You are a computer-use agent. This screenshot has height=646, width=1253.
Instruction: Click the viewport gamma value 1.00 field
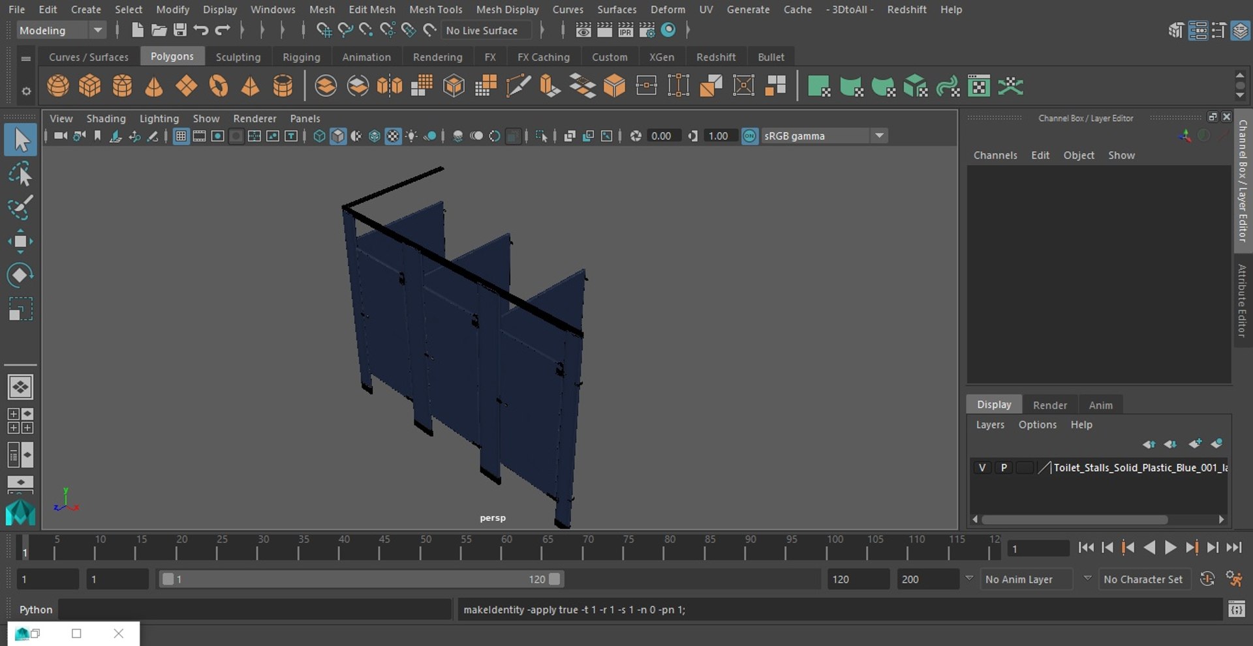[720, 136]
